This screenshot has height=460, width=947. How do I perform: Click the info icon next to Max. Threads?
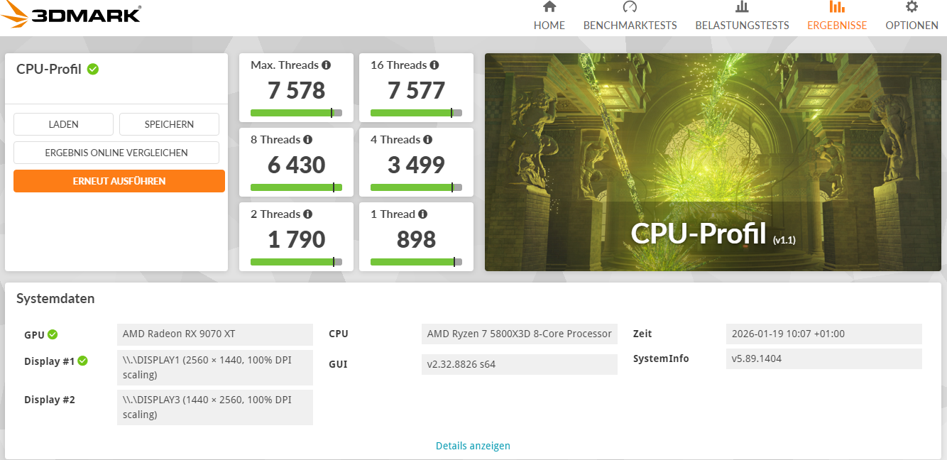(327, 65)
